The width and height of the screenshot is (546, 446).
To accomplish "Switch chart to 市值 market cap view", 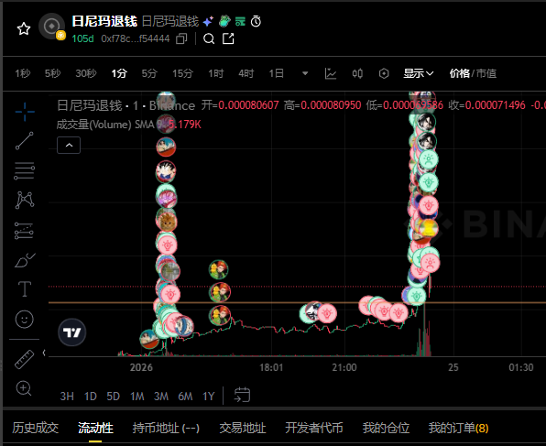I will (x=486, y=73).
